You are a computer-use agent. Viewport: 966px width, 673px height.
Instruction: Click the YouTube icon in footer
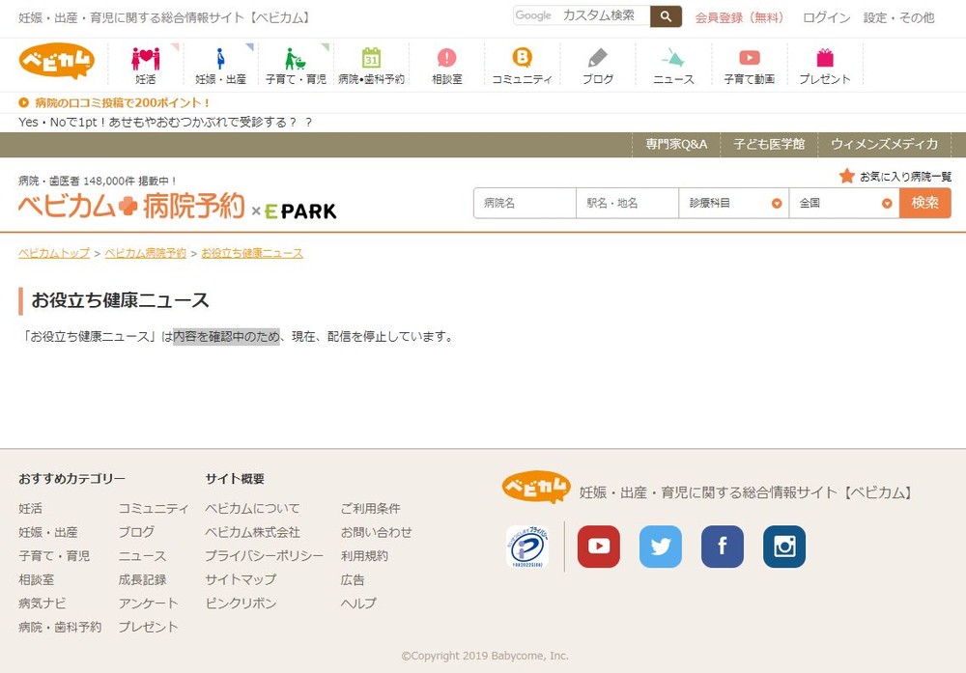coord(598,547)
